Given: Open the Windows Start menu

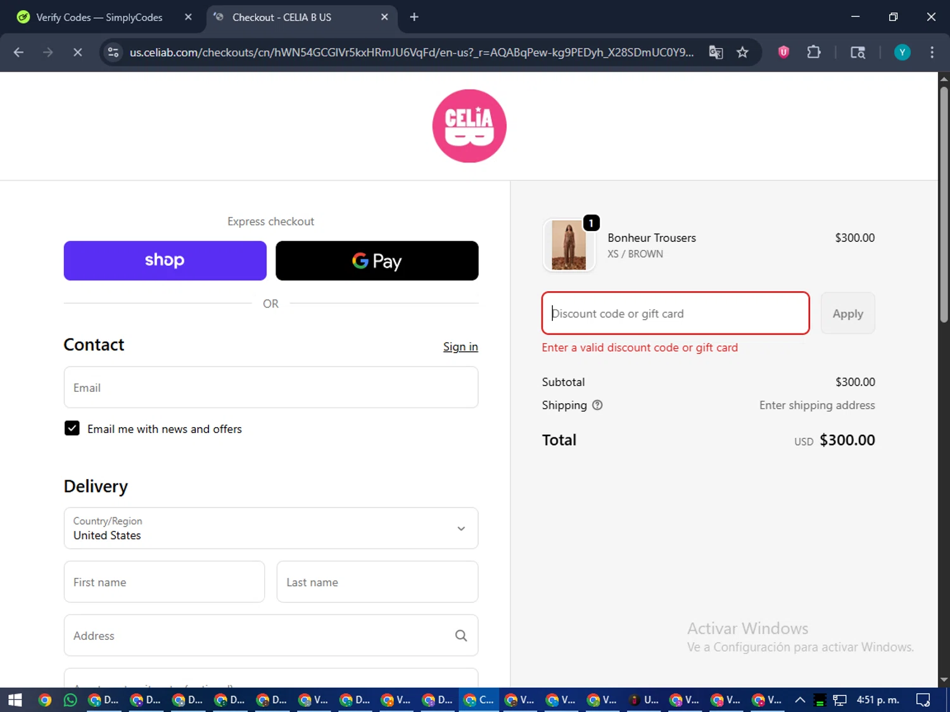Looking at the screenshot, I should tap(15, 700).
